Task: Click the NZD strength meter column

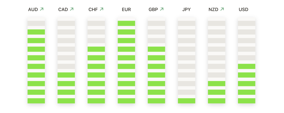Action: pyautogui.click(x=217, y=62)
